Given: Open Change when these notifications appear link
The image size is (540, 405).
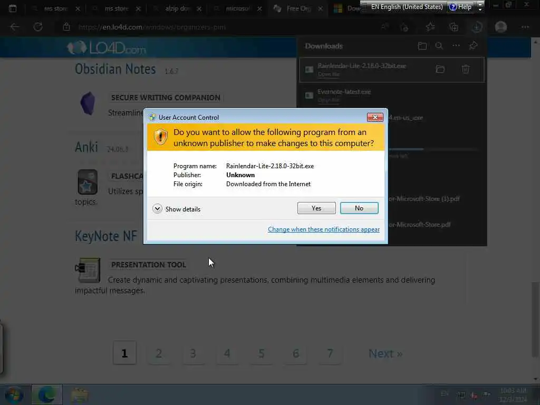Looking at the screenshot, I should 324,229.
